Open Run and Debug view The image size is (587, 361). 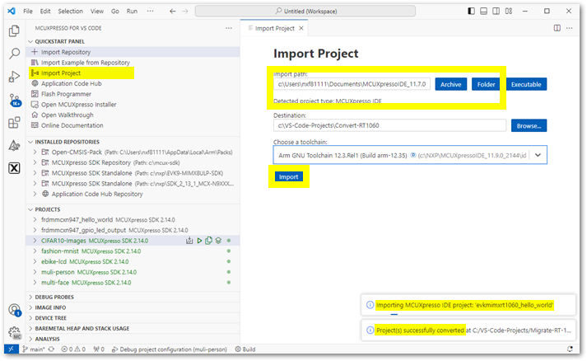coord(14,77)
